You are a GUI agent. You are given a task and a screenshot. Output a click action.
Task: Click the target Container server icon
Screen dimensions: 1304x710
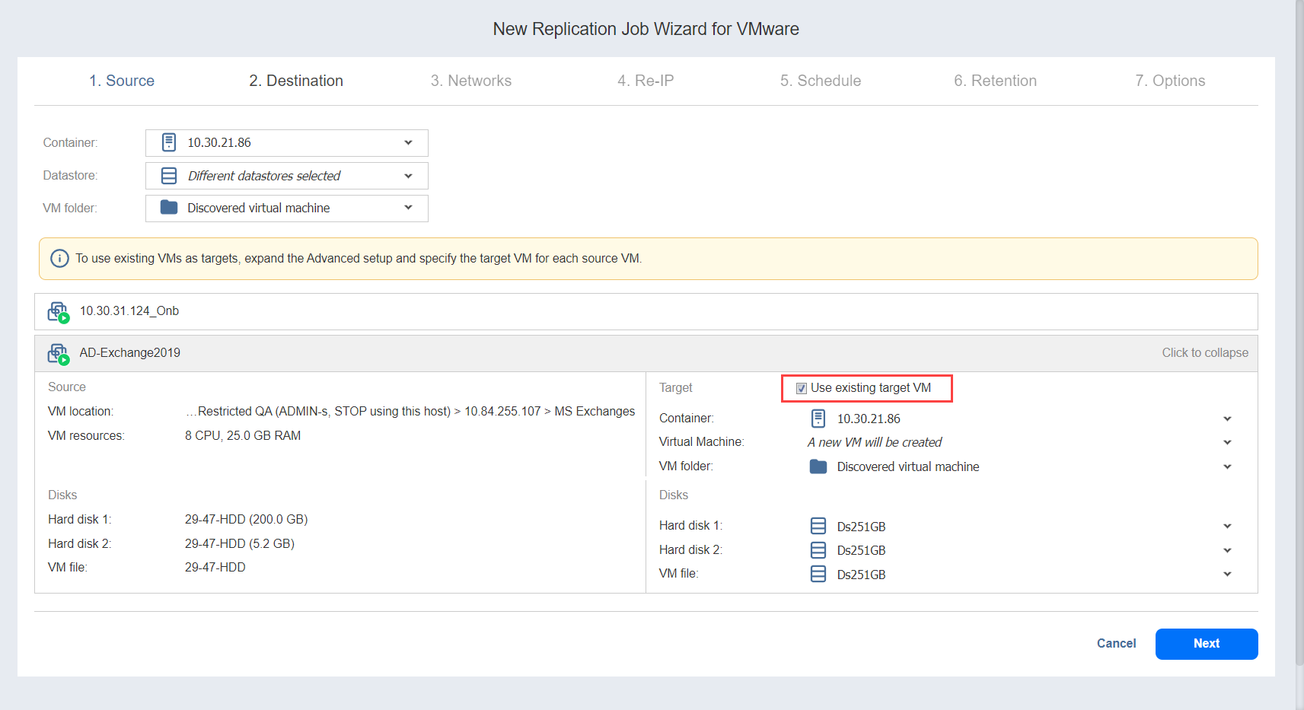[818, 419]
